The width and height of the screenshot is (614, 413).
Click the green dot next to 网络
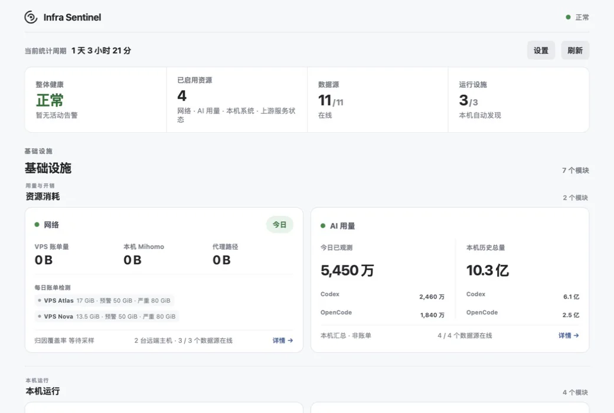click(x=37, y=225)
